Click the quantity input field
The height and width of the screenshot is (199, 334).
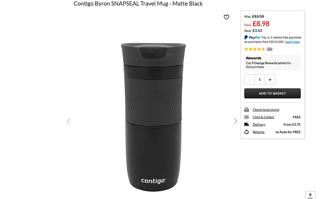260,79
